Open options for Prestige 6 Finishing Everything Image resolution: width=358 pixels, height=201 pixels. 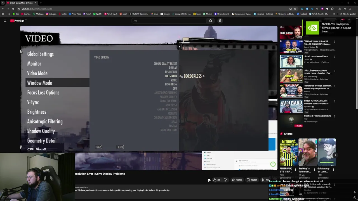tap(335, 116)
